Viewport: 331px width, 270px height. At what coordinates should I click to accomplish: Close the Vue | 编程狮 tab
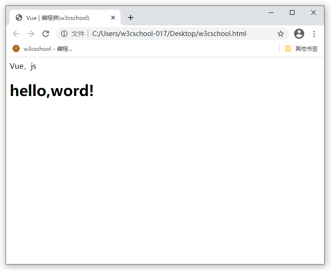point(113,18)
